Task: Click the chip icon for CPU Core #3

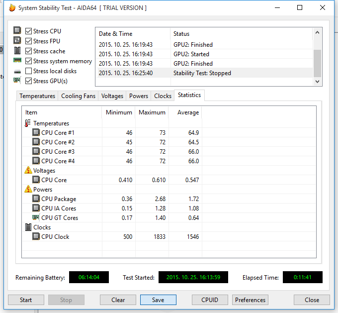Action: pos(36,151)
